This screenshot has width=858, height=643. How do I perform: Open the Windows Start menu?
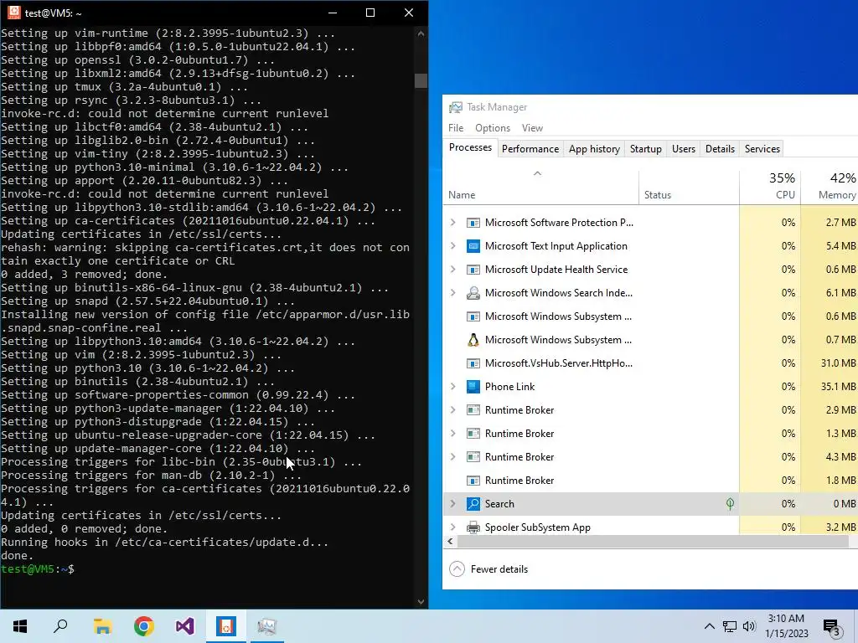click(x=20, y=626)
